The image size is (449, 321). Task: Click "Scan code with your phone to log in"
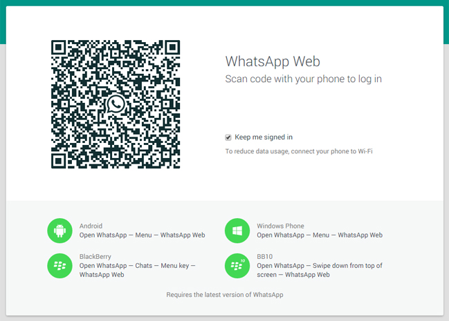pyautogui.click(x=304, y=79)
